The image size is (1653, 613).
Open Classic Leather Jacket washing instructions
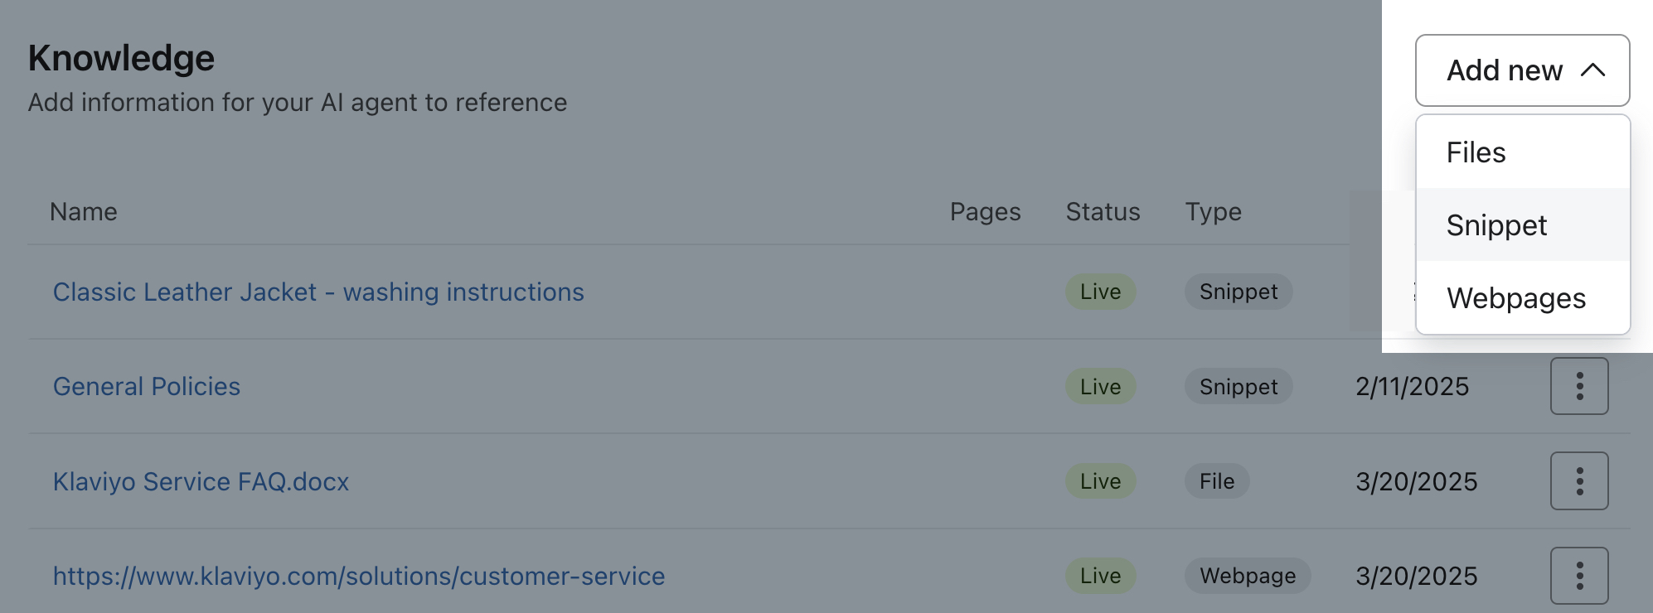(318, 292)
